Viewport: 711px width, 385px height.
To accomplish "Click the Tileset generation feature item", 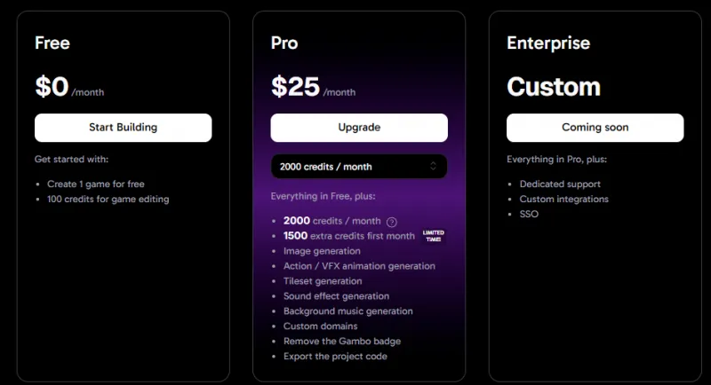I will (323, 281).
